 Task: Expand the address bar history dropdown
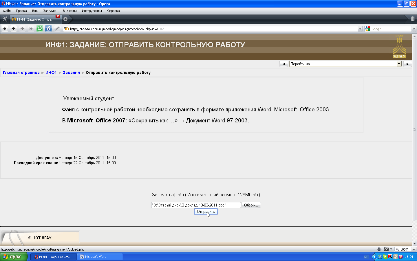click(360, 29)
